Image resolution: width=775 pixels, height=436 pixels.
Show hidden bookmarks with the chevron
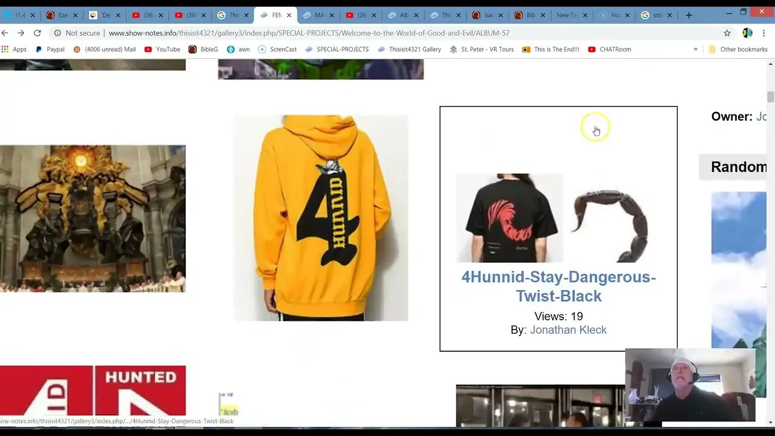[x=695, y=49]
